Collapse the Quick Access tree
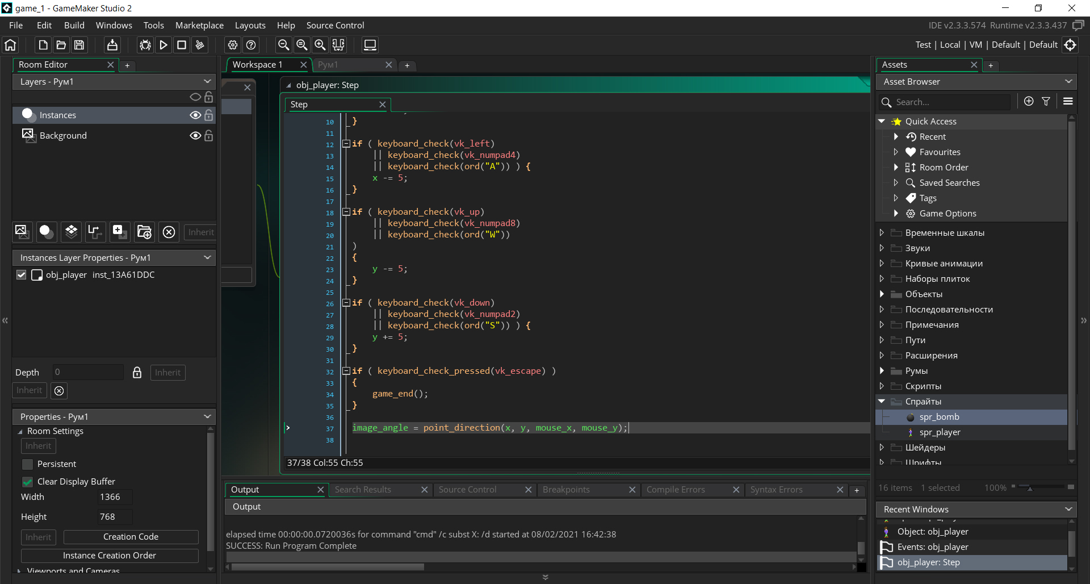Screen dimensions: 1090x584 882,121
